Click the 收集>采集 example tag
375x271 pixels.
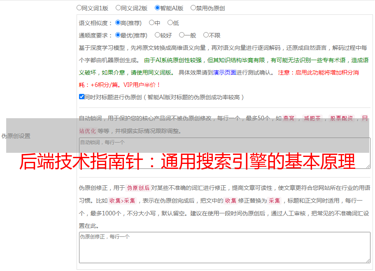point(122,201)
